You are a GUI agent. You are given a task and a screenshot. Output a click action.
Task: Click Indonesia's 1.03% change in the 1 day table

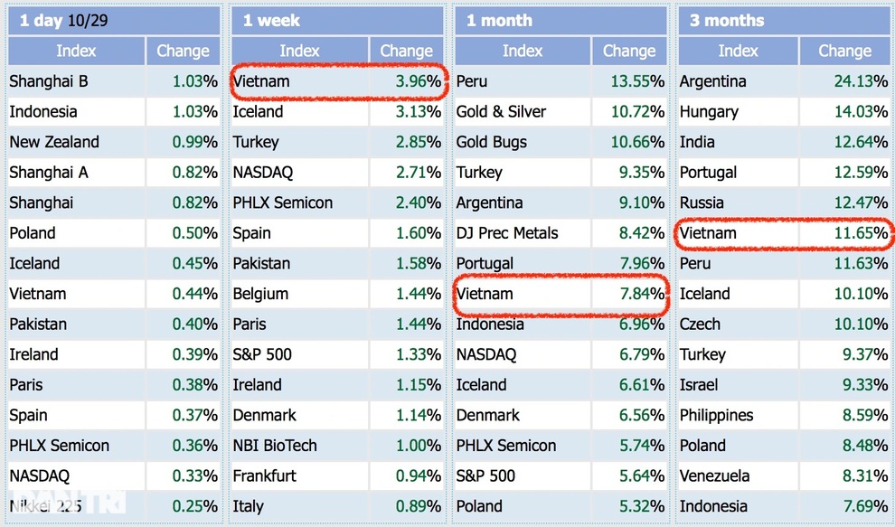click(x=195, y=111)
